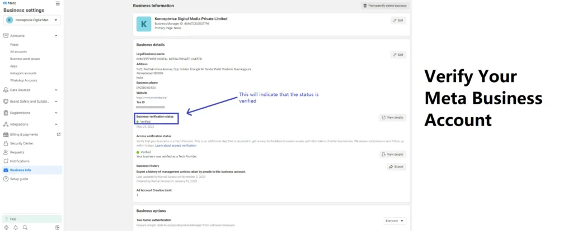Open Pages under Accounts
Screen dimensions: 573x231
tap(14, 45)
